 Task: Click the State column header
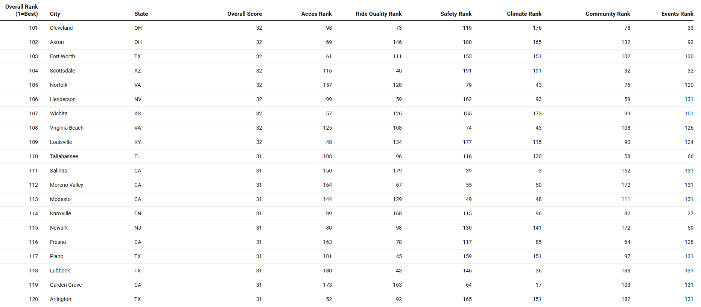tap(141, 14)
